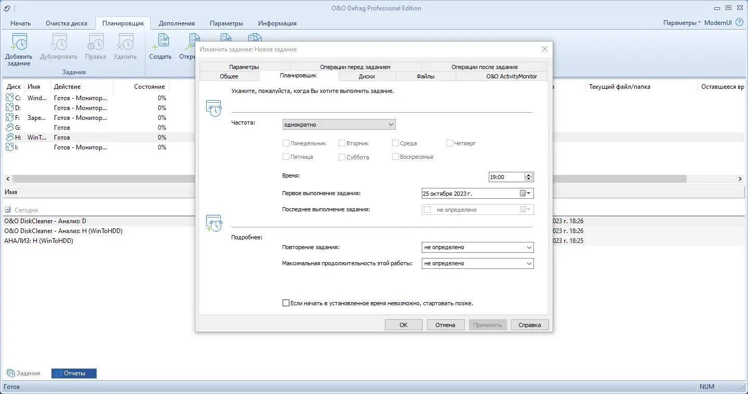
Task: Select drive C: icon in disk list
Action: 10,98
